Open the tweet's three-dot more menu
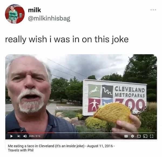 coord(153,10)
